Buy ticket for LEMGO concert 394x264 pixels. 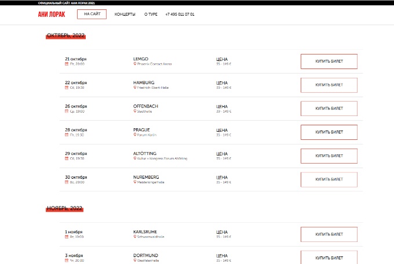tap(329, 62)
